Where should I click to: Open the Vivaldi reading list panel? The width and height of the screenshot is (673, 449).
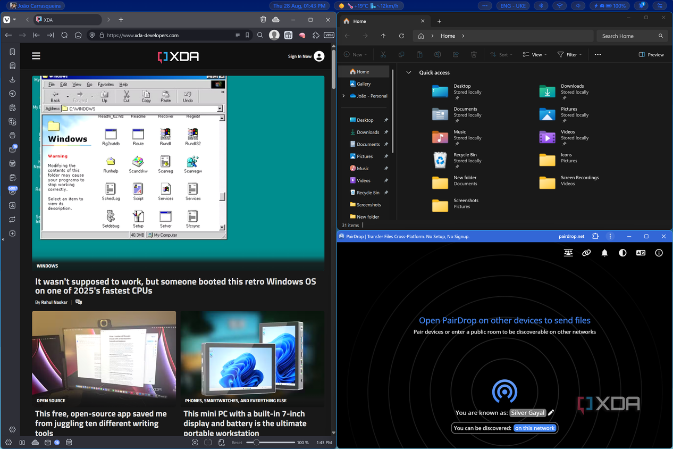pyautogui.click(x=12, y=66)
